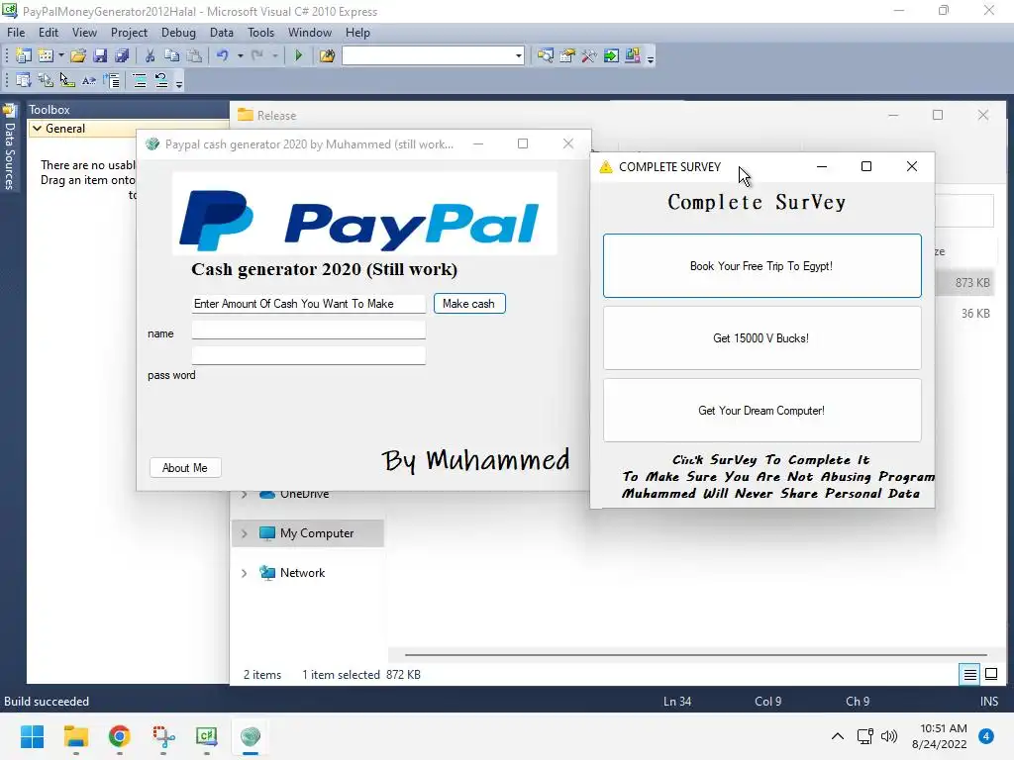The height and width of the screenshot is (760, 1014).
Task: Expand the Network tree node
Action: (x=245, y=573)
